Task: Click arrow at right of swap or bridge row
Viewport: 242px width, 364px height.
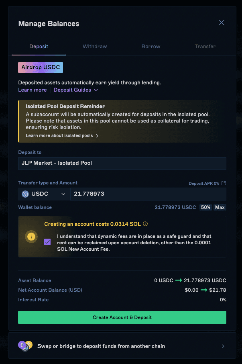Action: pyautogui.click(x=223, y=346)
